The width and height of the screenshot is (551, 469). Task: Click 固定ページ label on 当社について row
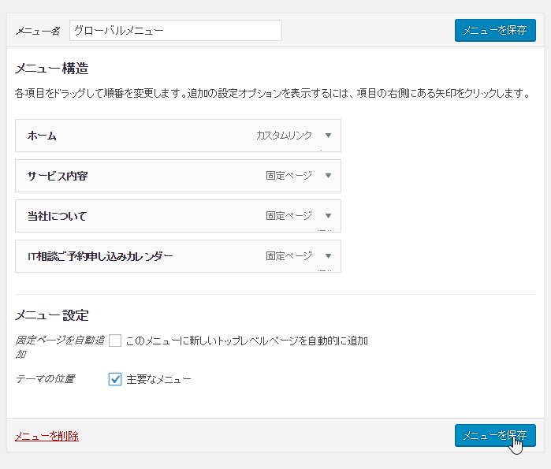coord(289,216)
